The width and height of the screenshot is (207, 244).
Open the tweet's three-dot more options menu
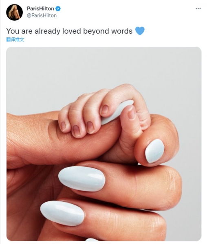click(198, 9)
